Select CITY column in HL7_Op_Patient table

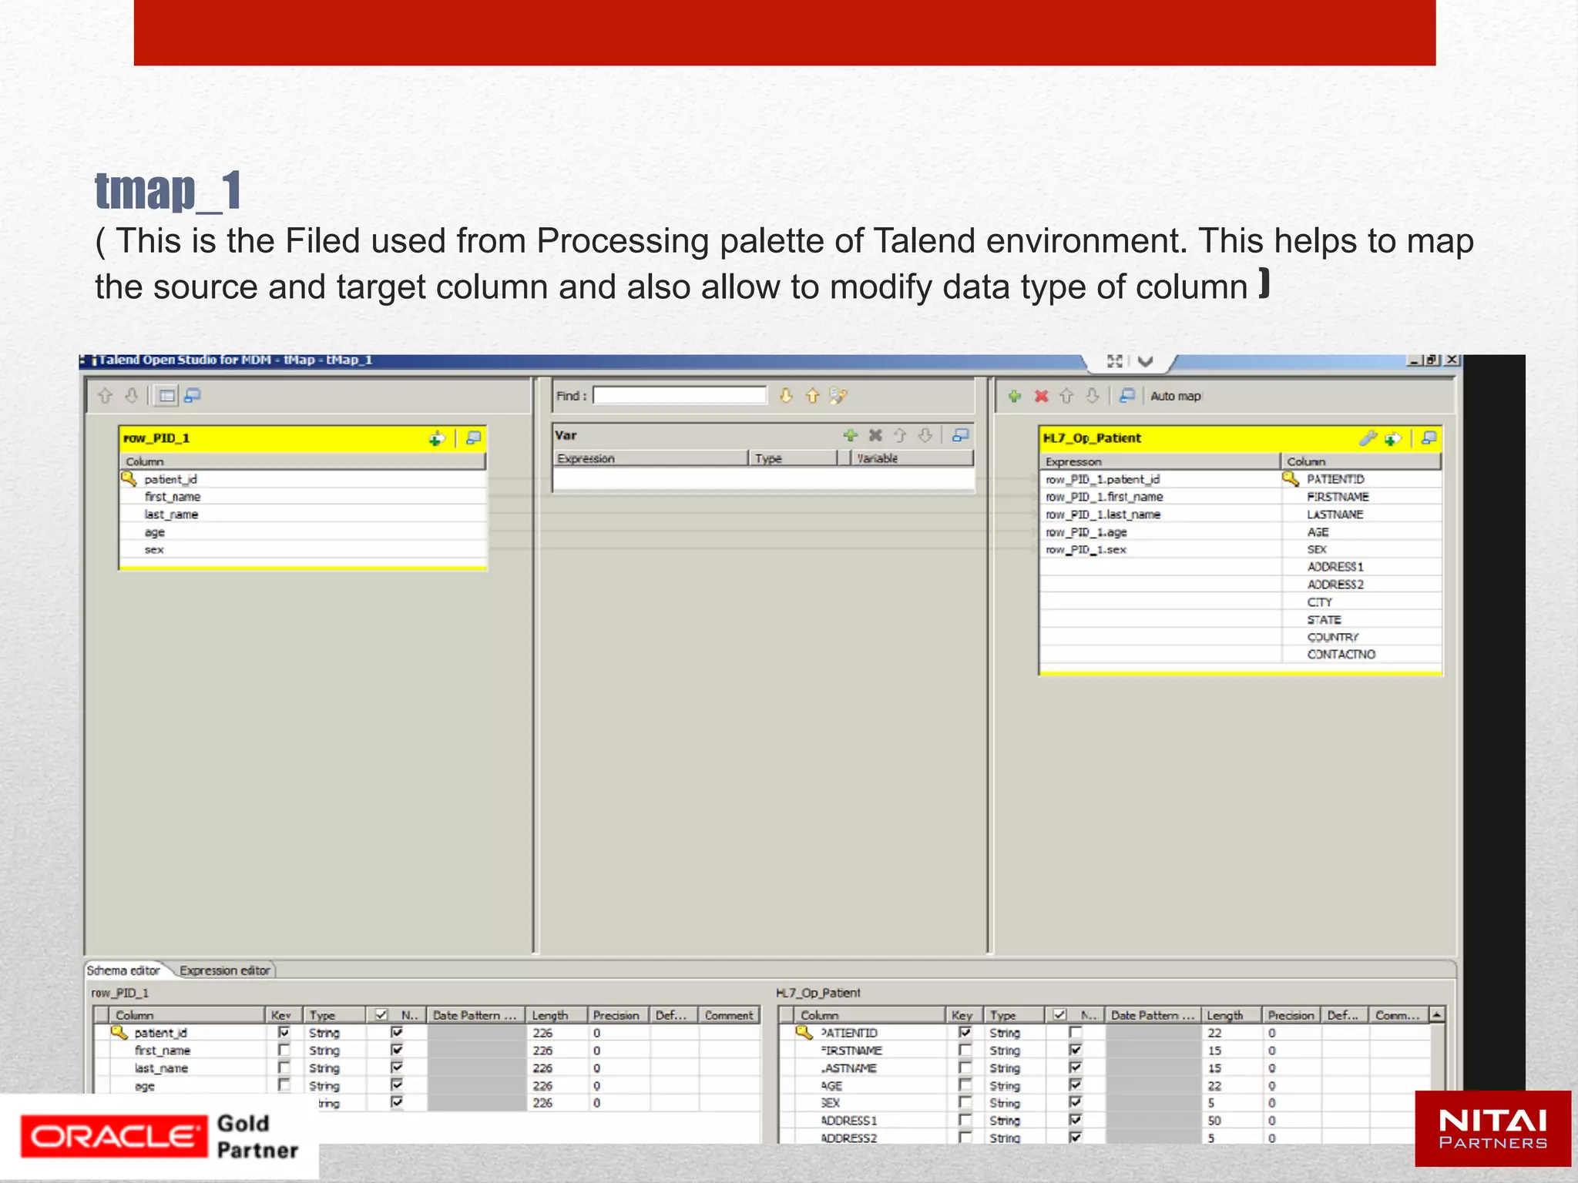coord(1320,602)
